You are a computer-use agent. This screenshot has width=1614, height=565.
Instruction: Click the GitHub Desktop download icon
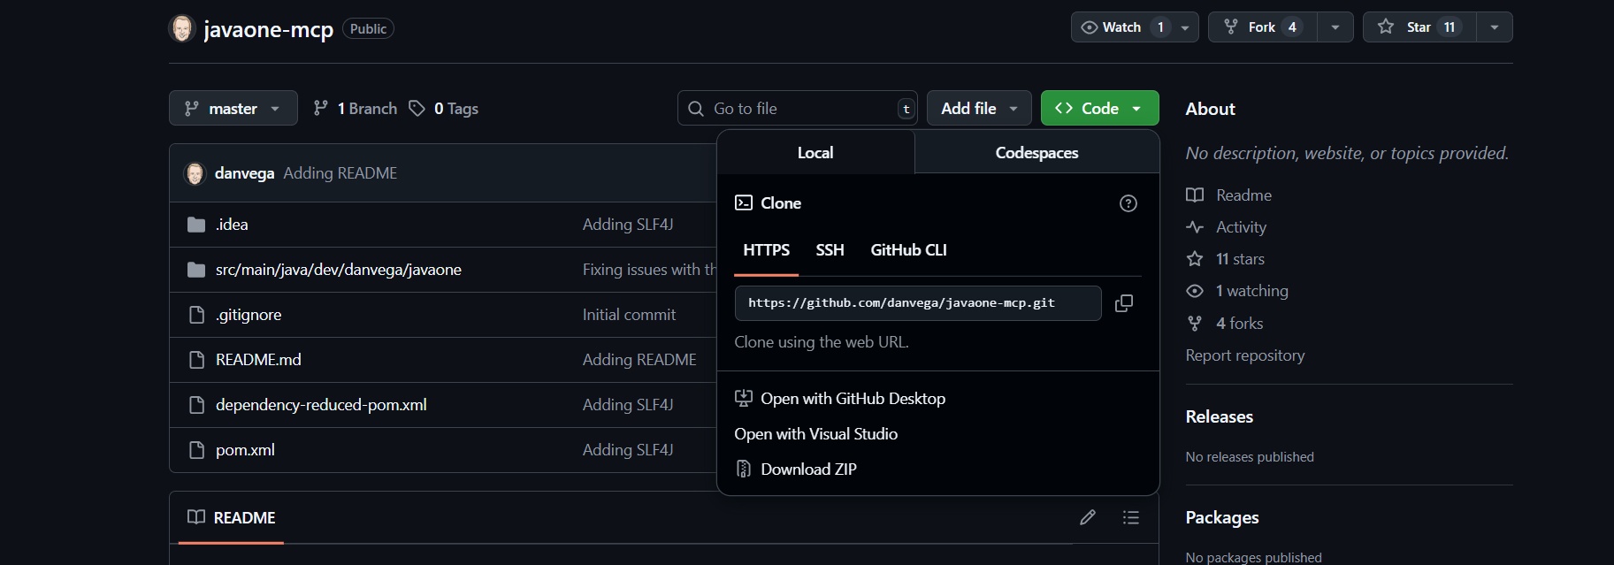[744, 398]
